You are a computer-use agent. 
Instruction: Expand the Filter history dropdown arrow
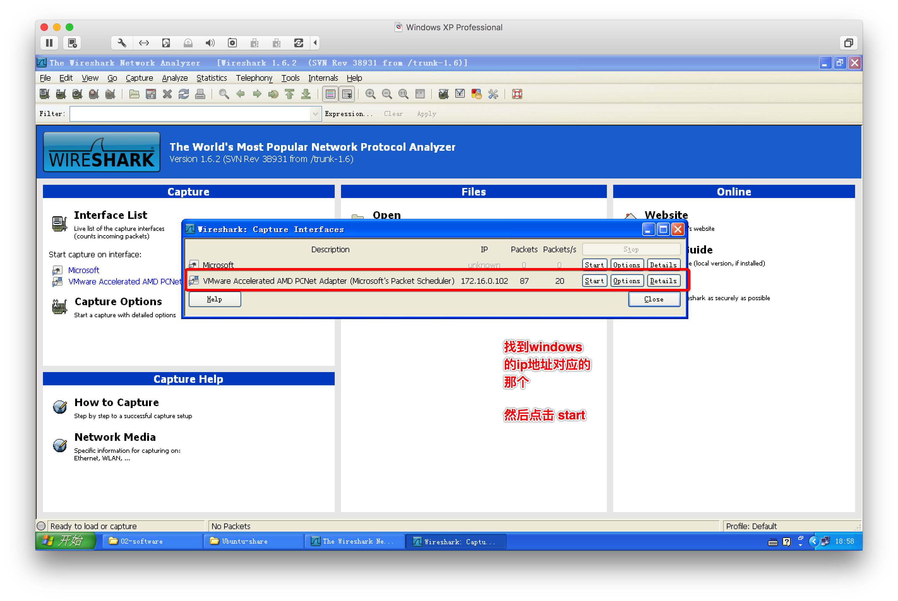315,114
